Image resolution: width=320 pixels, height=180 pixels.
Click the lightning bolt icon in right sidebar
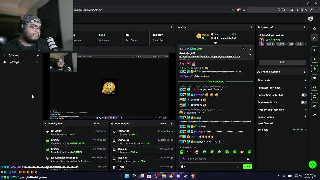[314, 59]
